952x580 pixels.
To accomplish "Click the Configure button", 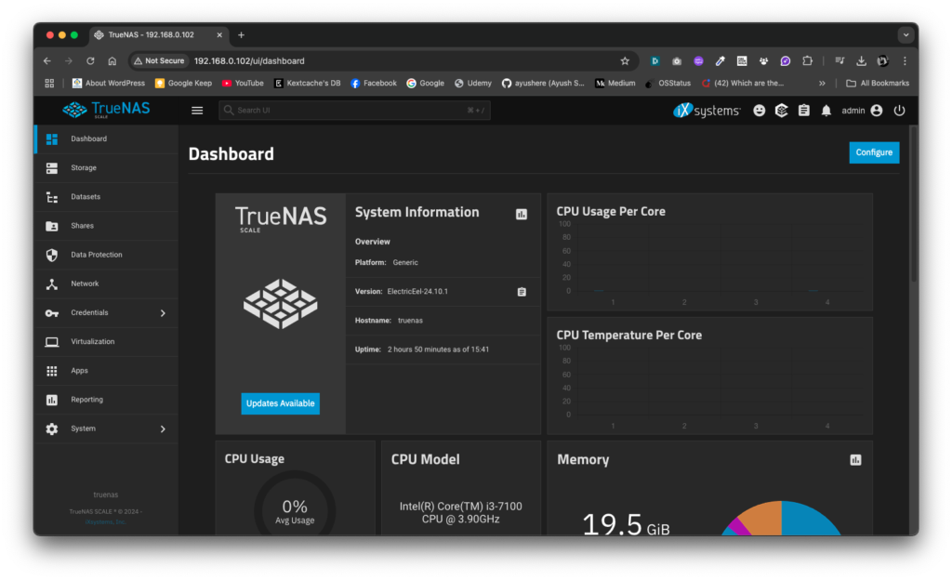I will point(874,152).
